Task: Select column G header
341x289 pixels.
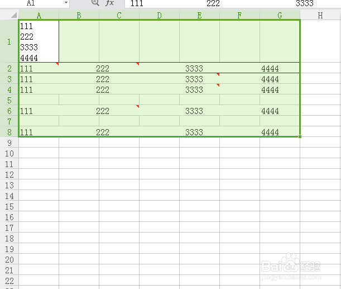Action: 280,15
